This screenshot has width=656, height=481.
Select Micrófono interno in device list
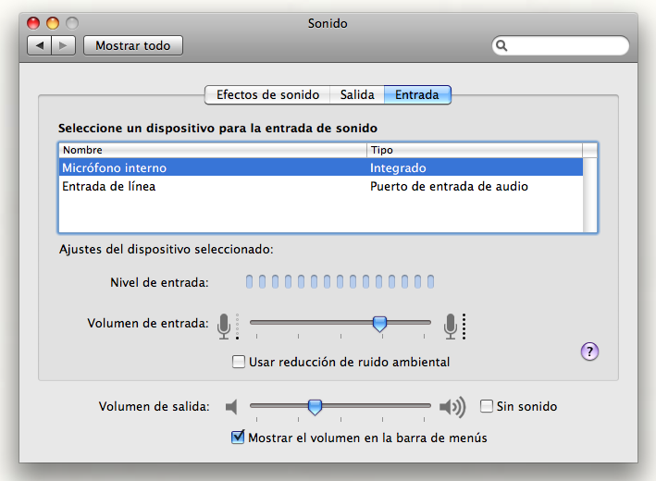click(x=113, y=168)
